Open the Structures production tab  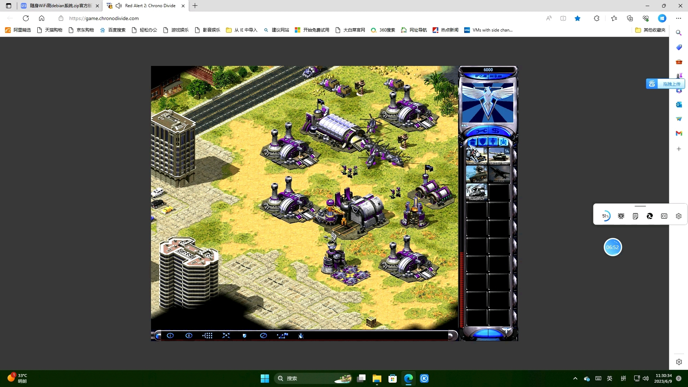[473, 142]
